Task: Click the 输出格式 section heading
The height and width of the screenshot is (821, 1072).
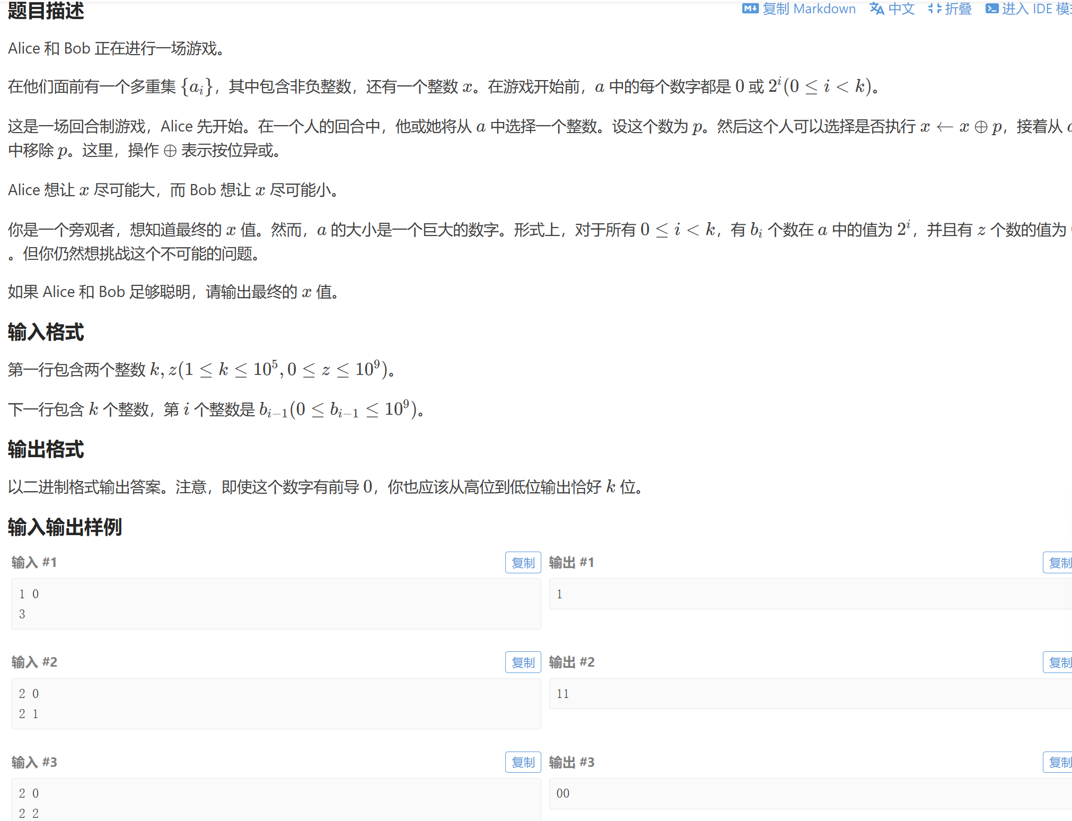Action: click(x=46, y=449)
